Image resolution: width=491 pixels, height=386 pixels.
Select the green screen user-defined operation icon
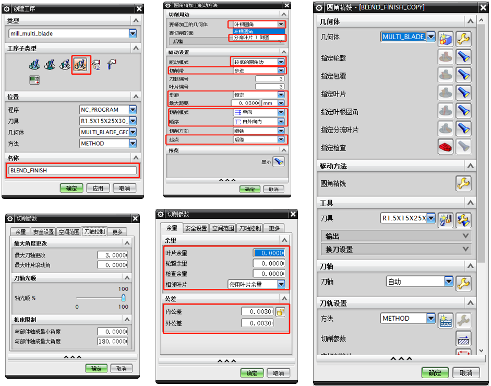click(34, 80)
